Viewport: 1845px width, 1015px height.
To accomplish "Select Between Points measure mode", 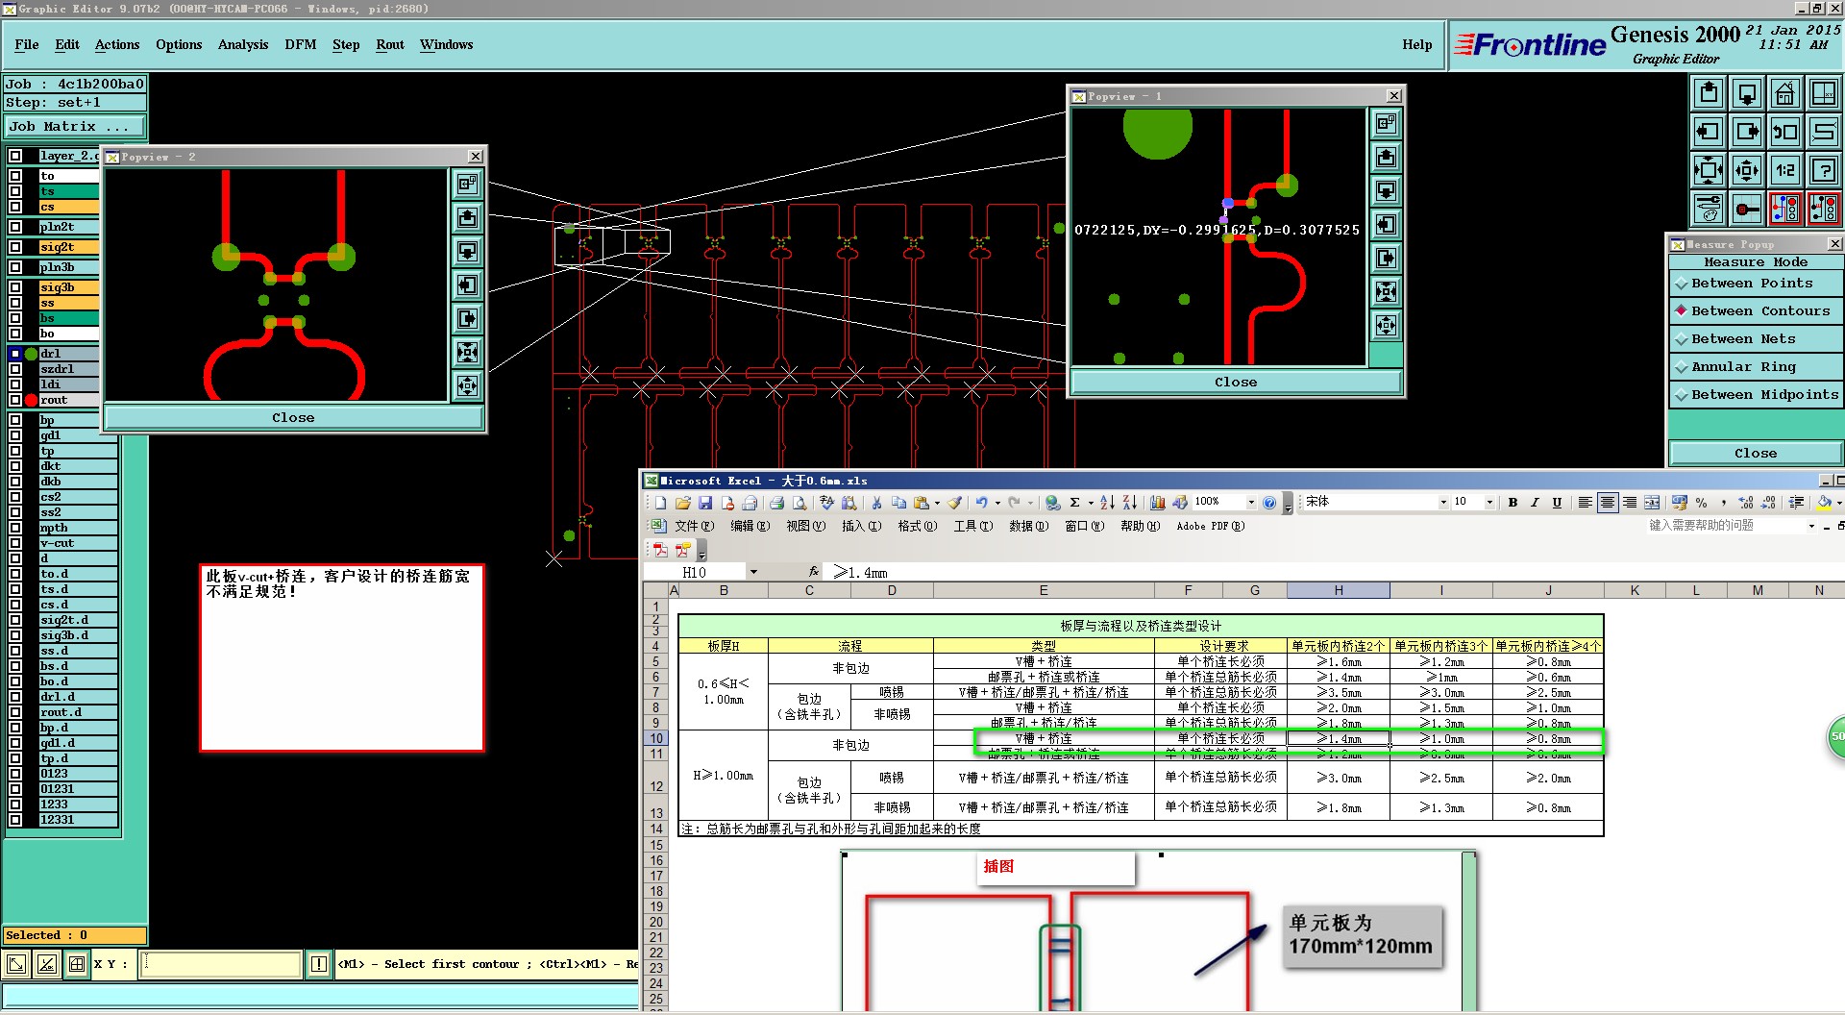I will point(1756,284).
